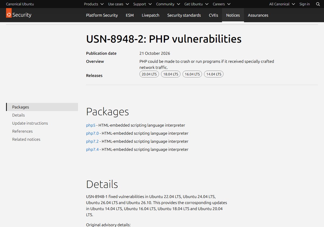Click the Sign in link
Screen dimensions: 324x227
(x=305, y=4)
